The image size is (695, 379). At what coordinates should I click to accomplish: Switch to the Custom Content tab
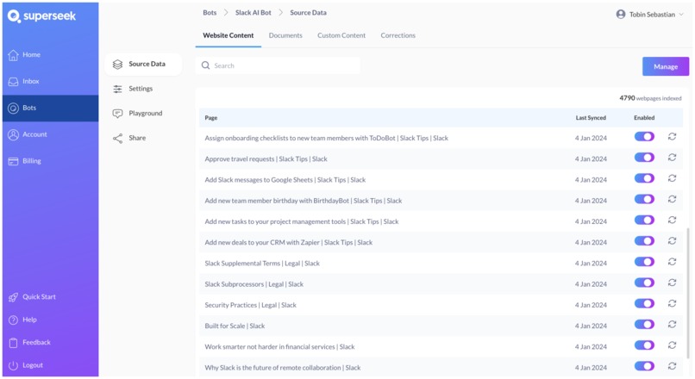pos(341,35)
